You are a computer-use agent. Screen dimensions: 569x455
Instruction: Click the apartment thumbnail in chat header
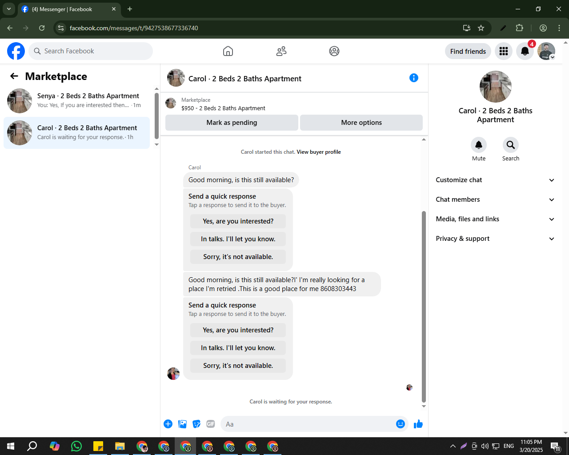point(176,78)
